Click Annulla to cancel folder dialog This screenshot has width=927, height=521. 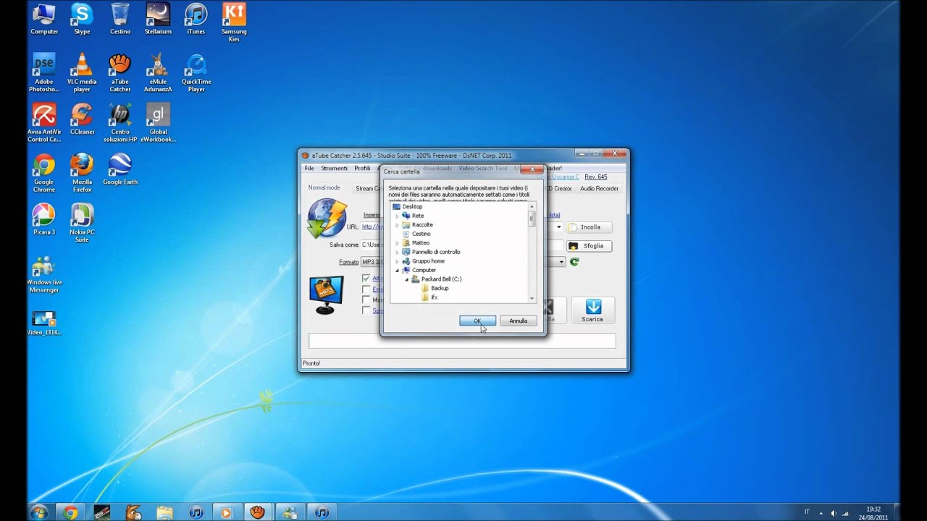pos(518,321)
